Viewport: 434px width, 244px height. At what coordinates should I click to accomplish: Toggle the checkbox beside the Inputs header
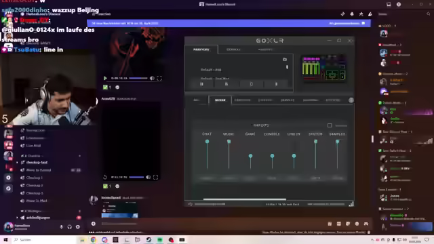pos(330,125)
